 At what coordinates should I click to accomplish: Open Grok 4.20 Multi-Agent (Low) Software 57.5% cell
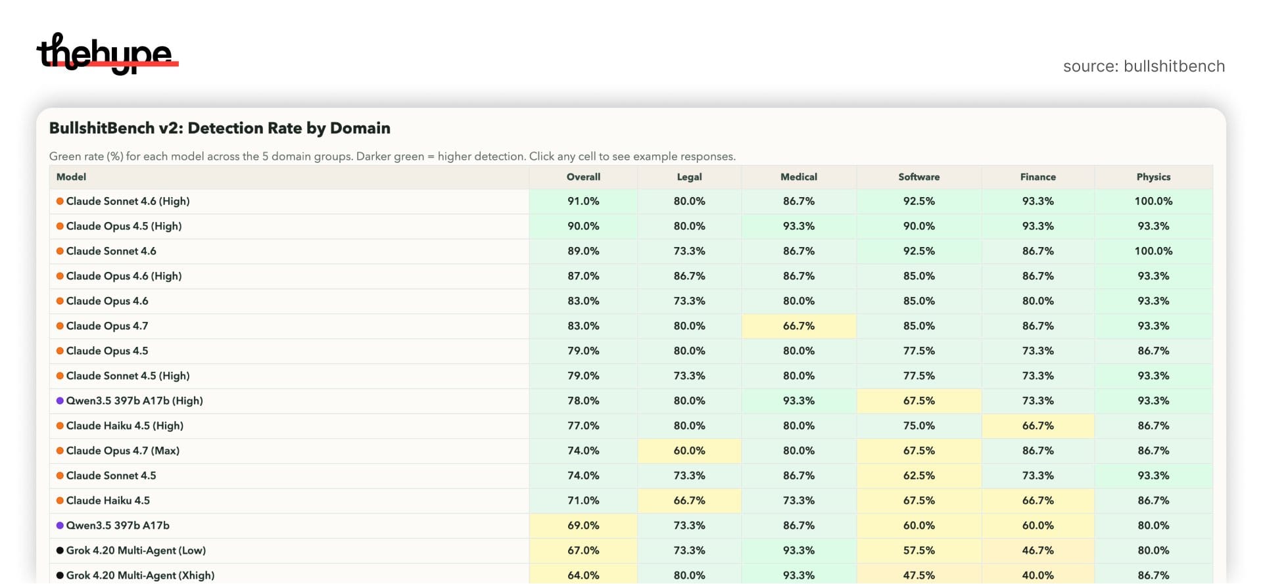click(x=918, y=551)
